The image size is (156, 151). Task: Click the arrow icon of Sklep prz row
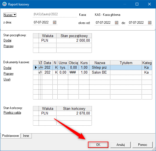click(40, 68)
